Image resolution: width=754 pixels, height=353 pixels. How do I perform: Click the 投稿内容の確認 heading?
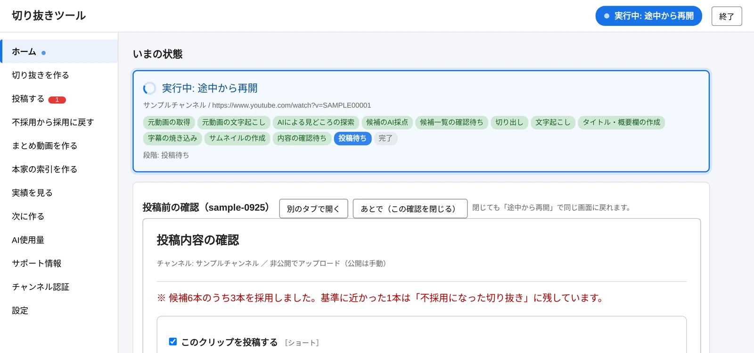pos(198,241)
